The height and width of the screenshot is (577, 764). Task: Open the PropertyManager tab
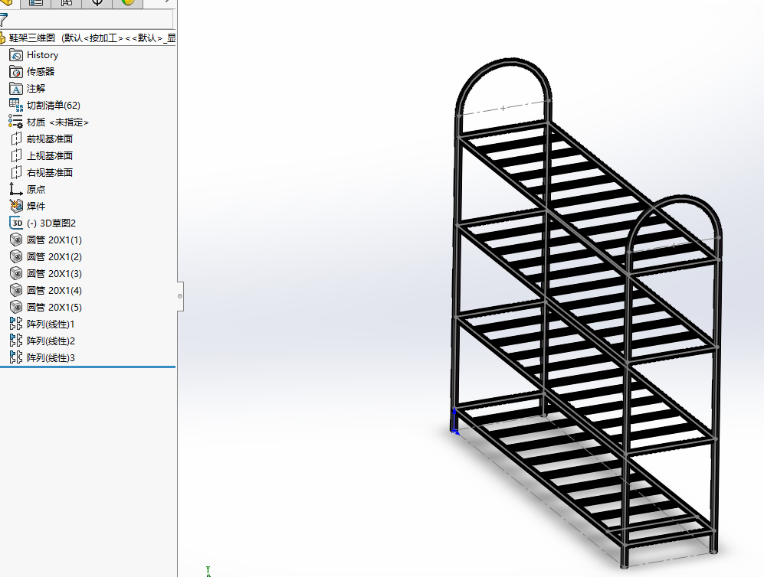coord(35,2)
